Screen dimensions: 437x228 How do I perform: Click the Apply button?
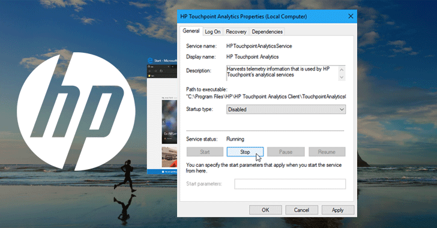point(338,210)
